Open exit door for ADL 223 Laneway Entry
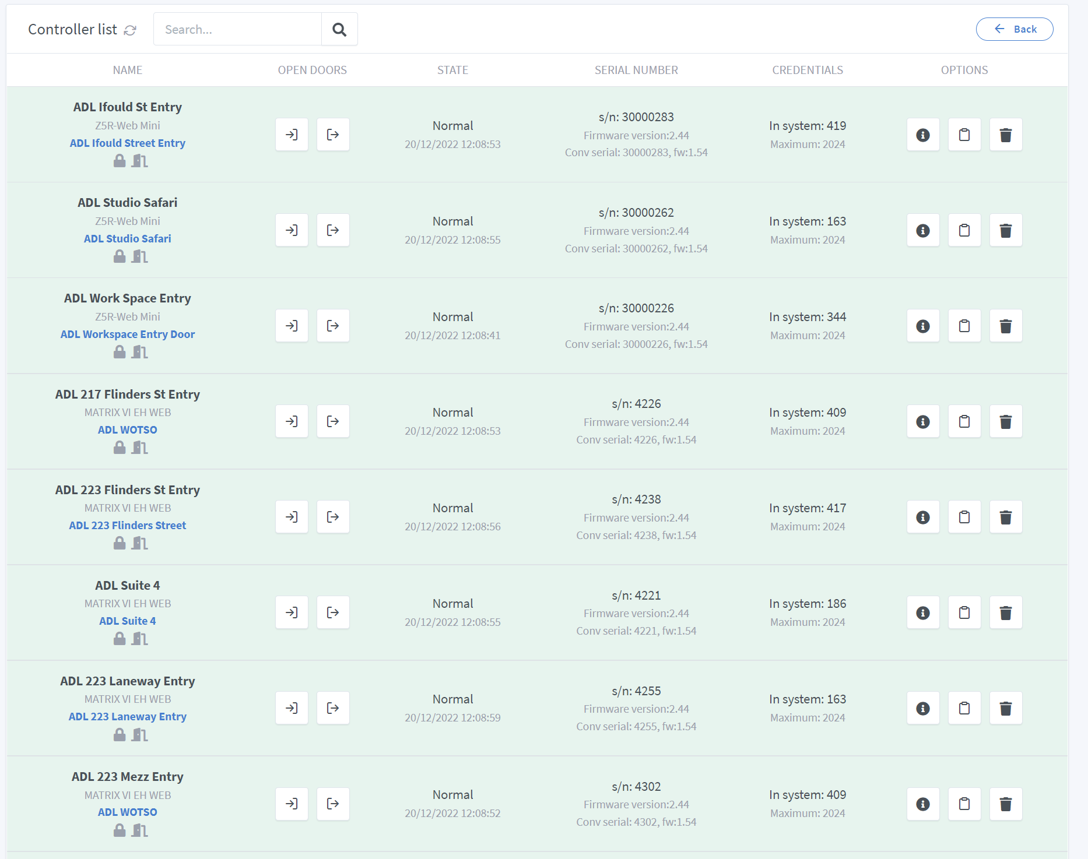The height and width of the screenshot is (859, 1088). coord(333,708)
